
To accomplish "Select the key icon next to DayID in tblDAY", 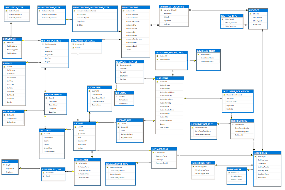I will click(x=4, y=164).
